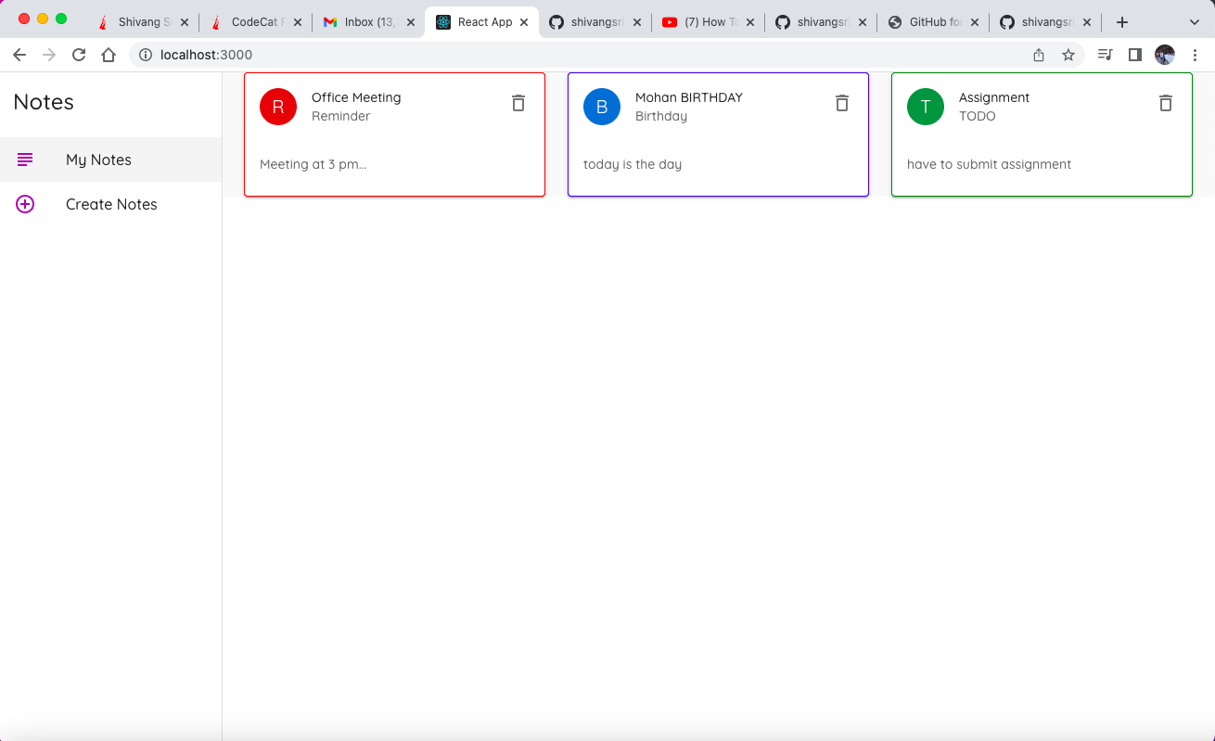The image size is (1215, 741).
Task: Switch to the React App tab
Action: [477, 20]
